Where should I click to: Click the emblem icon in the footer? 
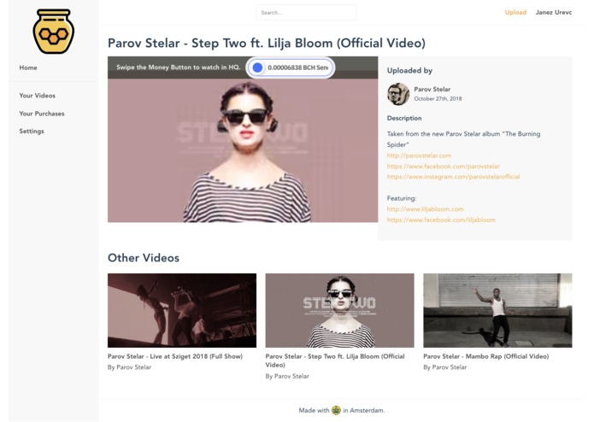(x=336, y=410)
